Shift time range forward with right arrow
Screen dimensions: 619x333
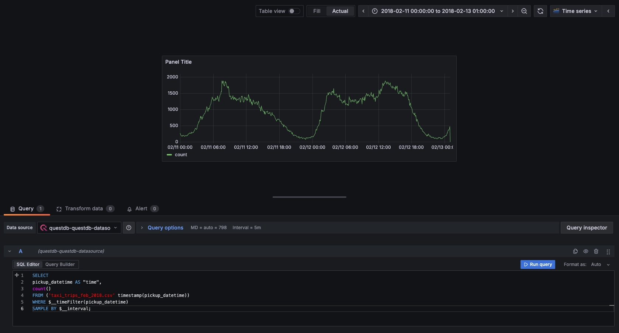pyautogui.click(x=512, y=11)
